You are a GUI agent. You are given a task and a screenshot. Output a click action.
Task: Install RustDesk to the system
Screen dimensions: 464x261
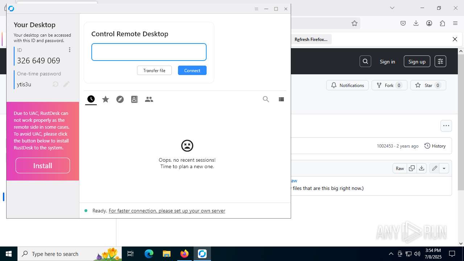pyautogui.click(x=43, y=165)
